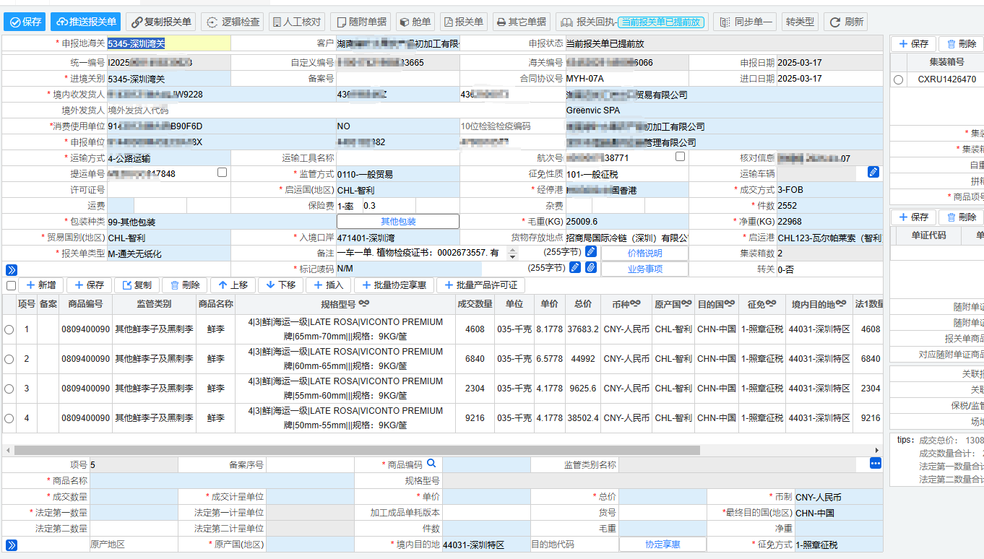Click the 转类型 button
984x559 pixels.
click(x=800, y=22)
